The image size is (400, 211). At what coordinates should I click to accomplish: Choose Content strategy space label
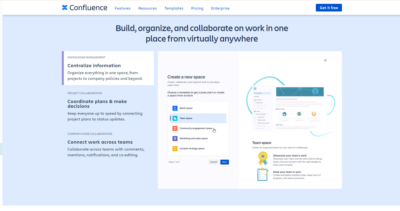[192, 148]
